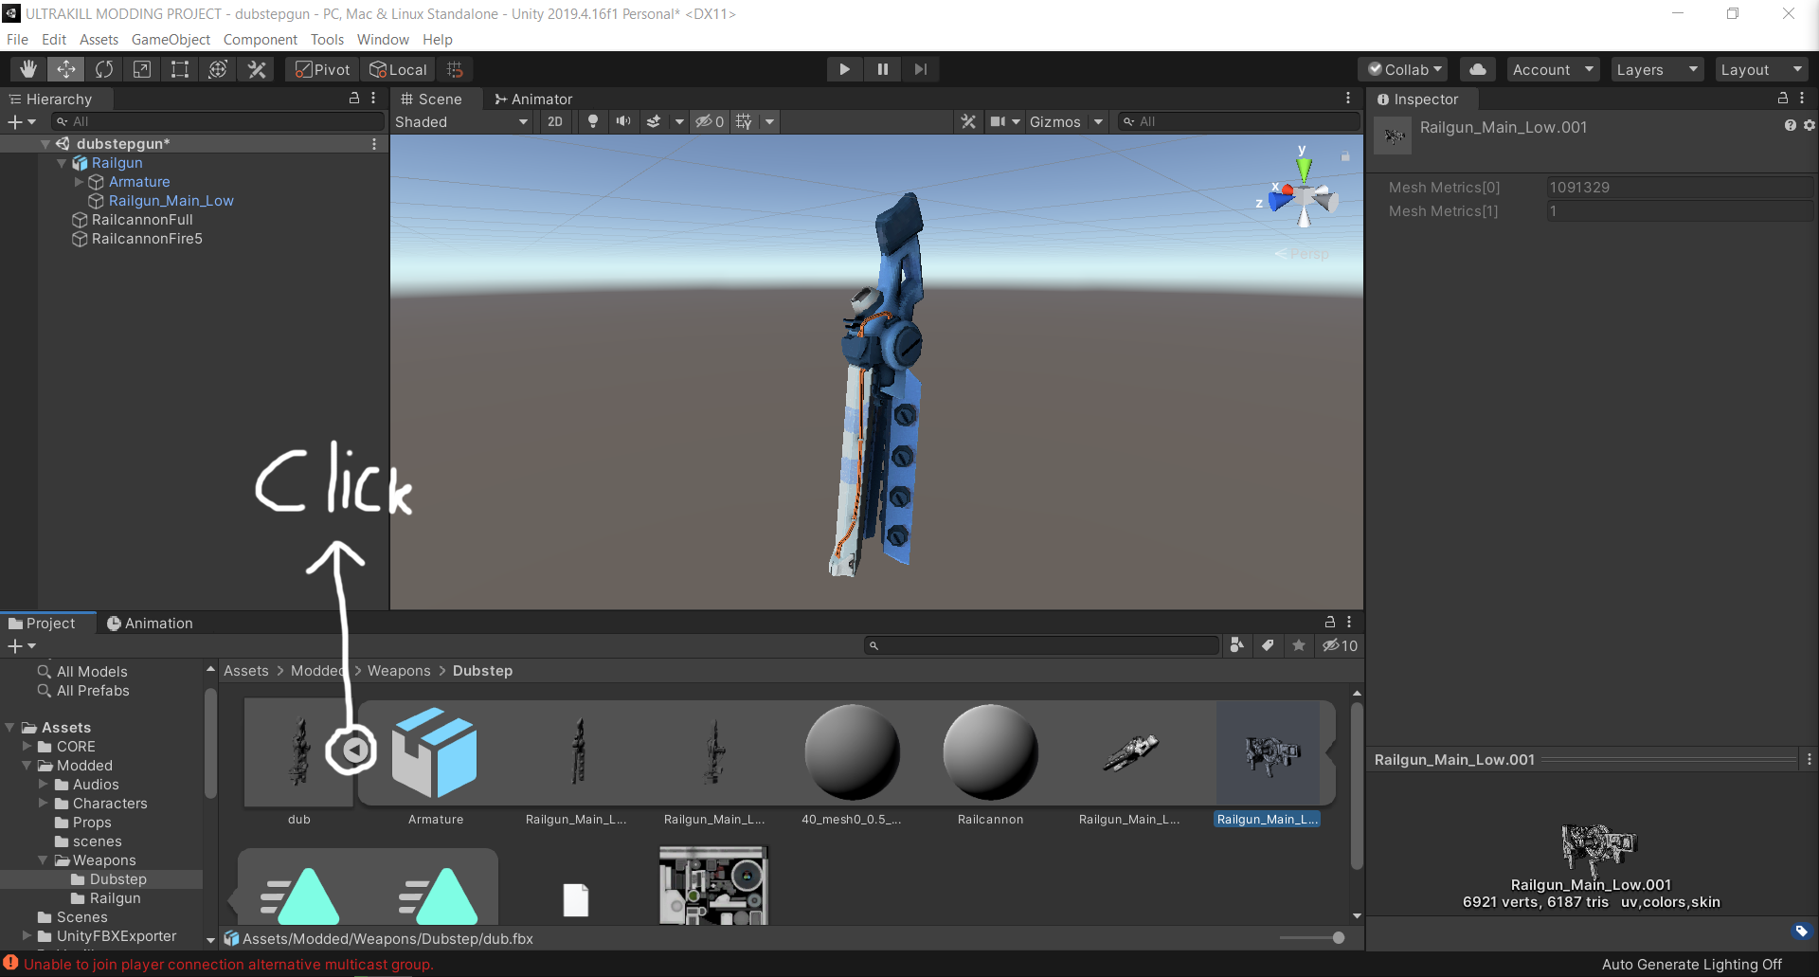Open Scene component tools settings

[968, 121]
